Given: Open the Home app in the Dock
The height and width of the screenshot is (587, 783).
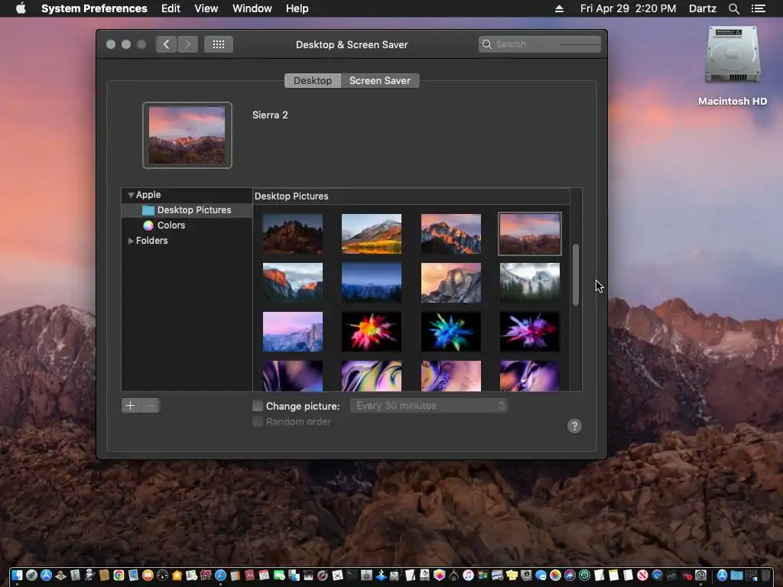Looking at the screenshot, I should point(177,575).
